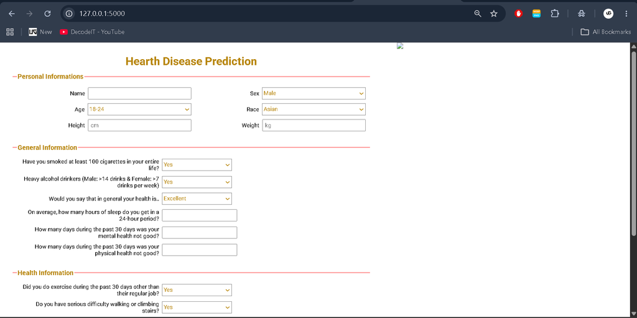Open the smoked 100 cigarettes dropdown
This screenshot has width=637, height=318.
[x=197, y=165]
